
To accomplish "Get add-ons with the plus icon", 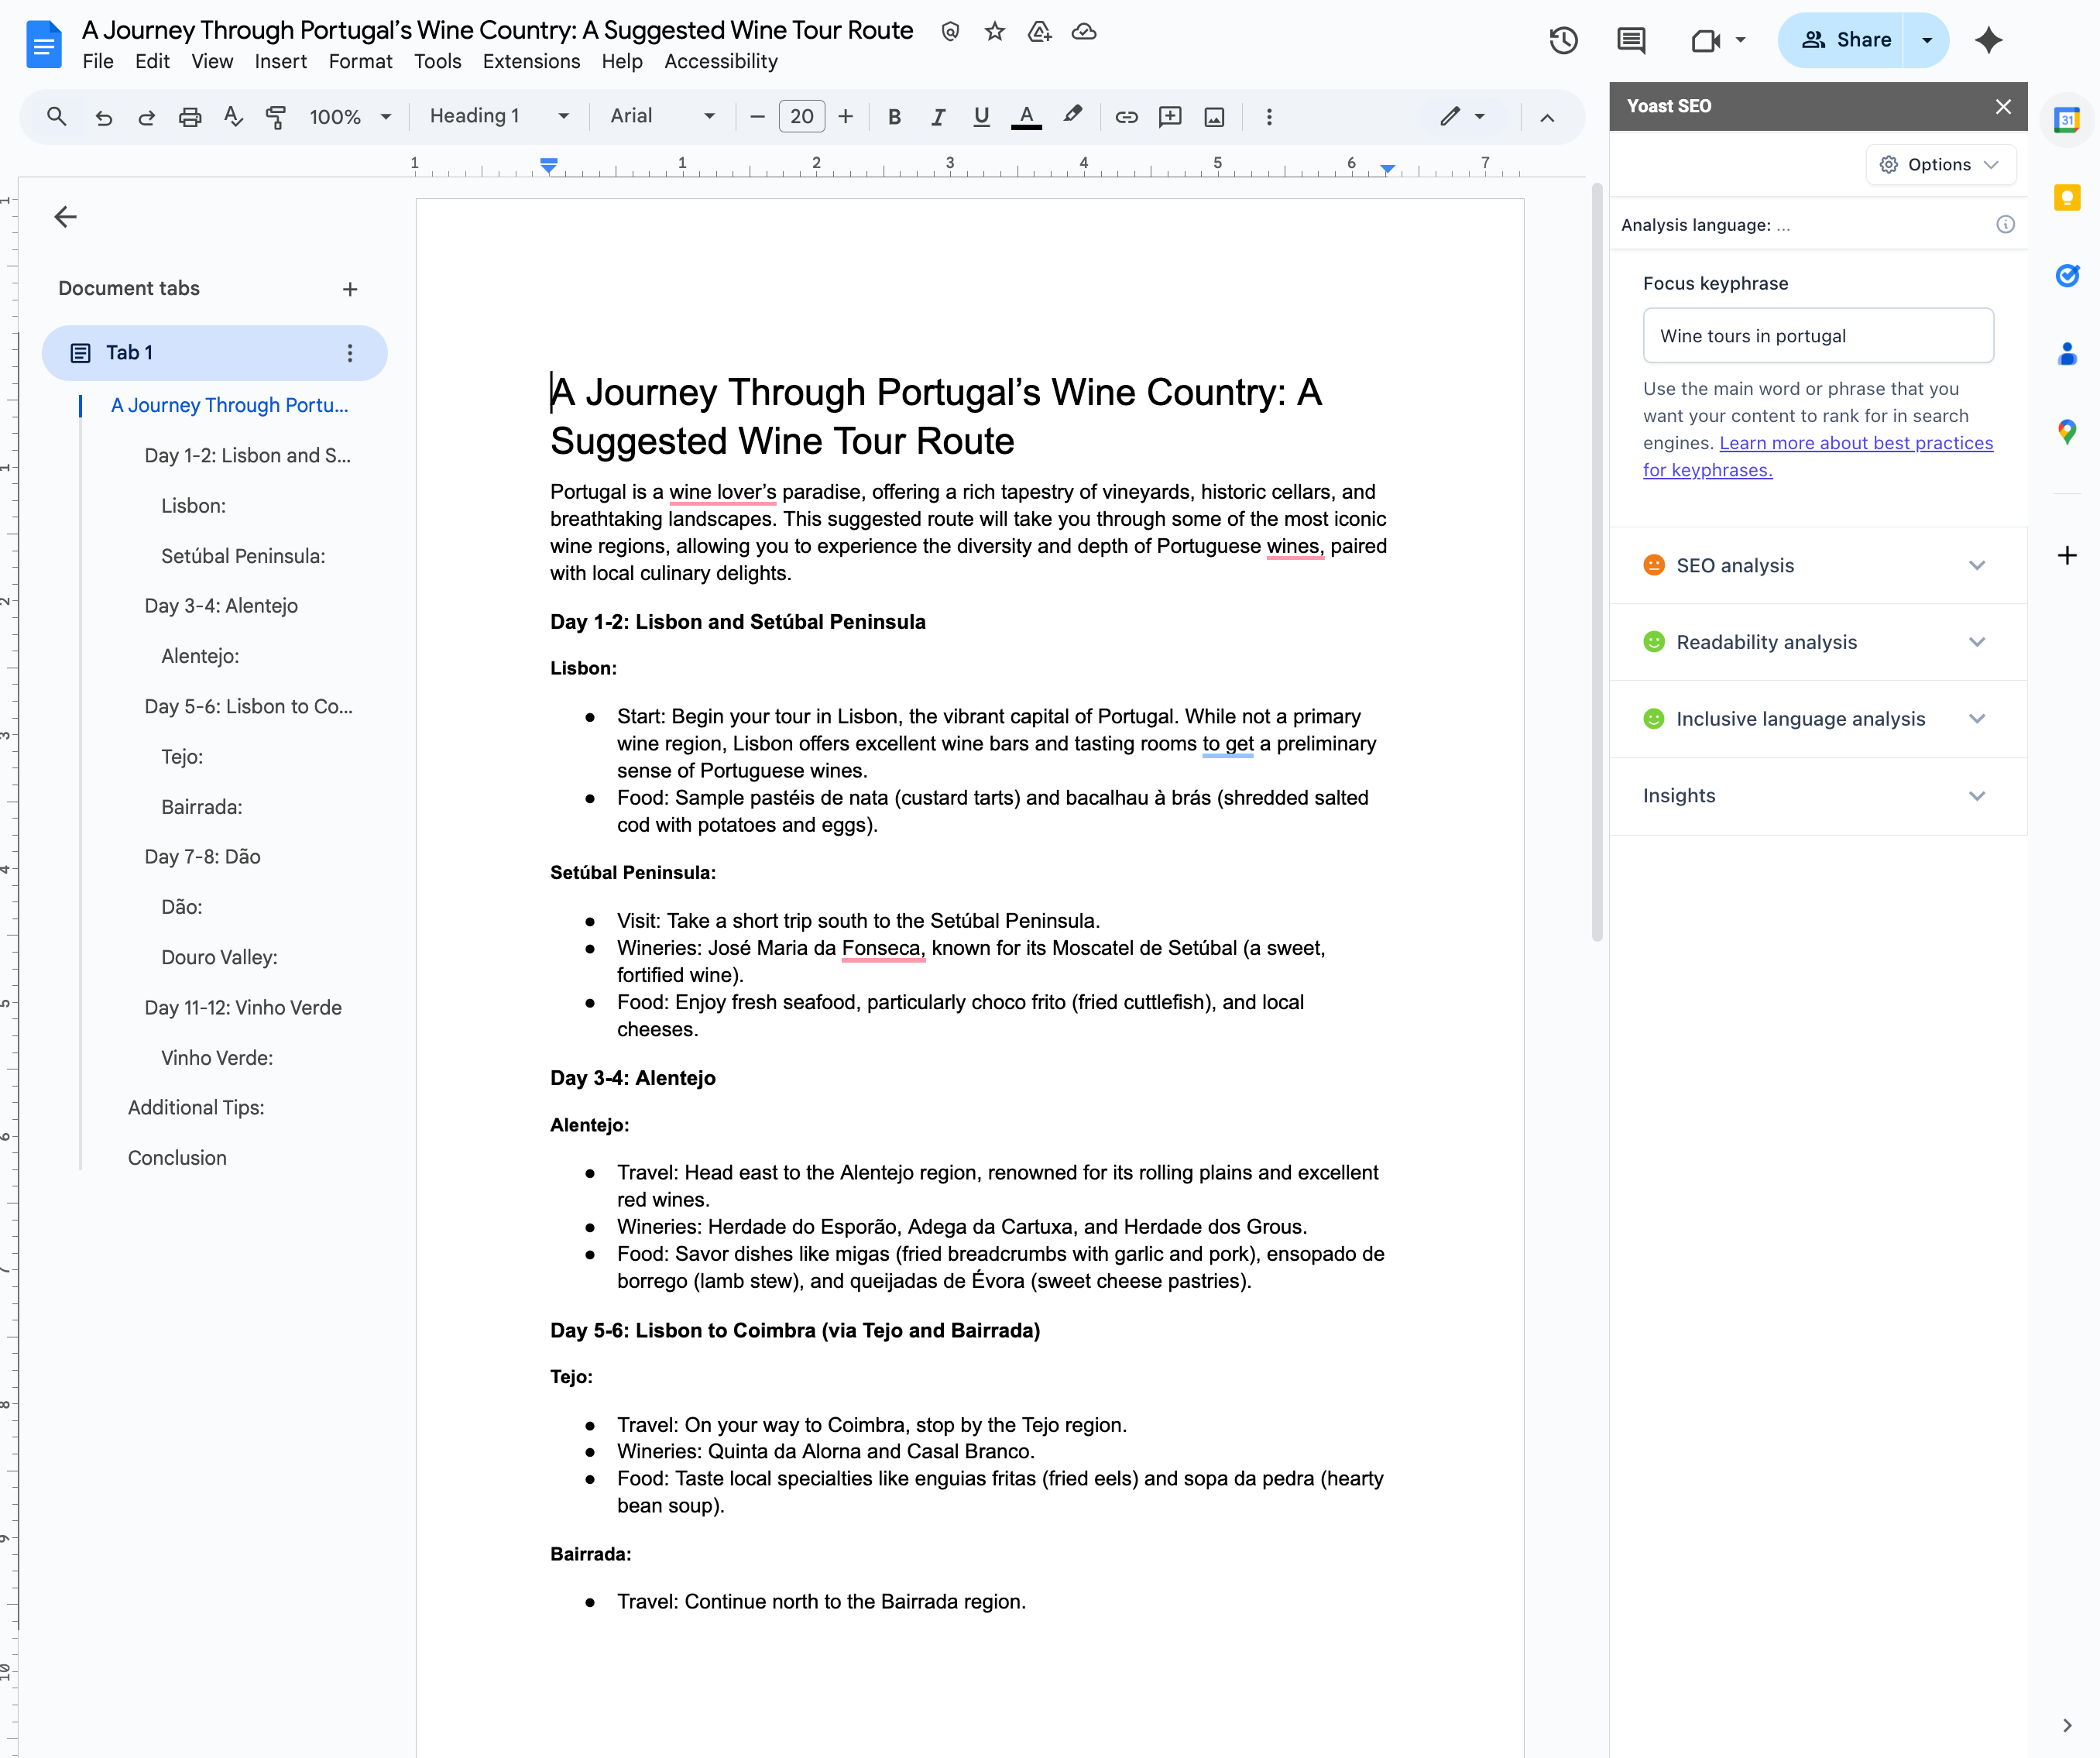I will tap(2066, 555).
